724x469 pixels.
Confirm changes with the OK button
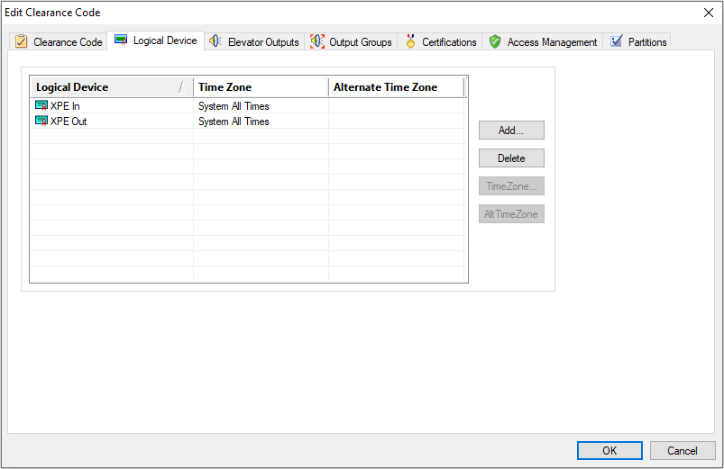click(609, 450)
